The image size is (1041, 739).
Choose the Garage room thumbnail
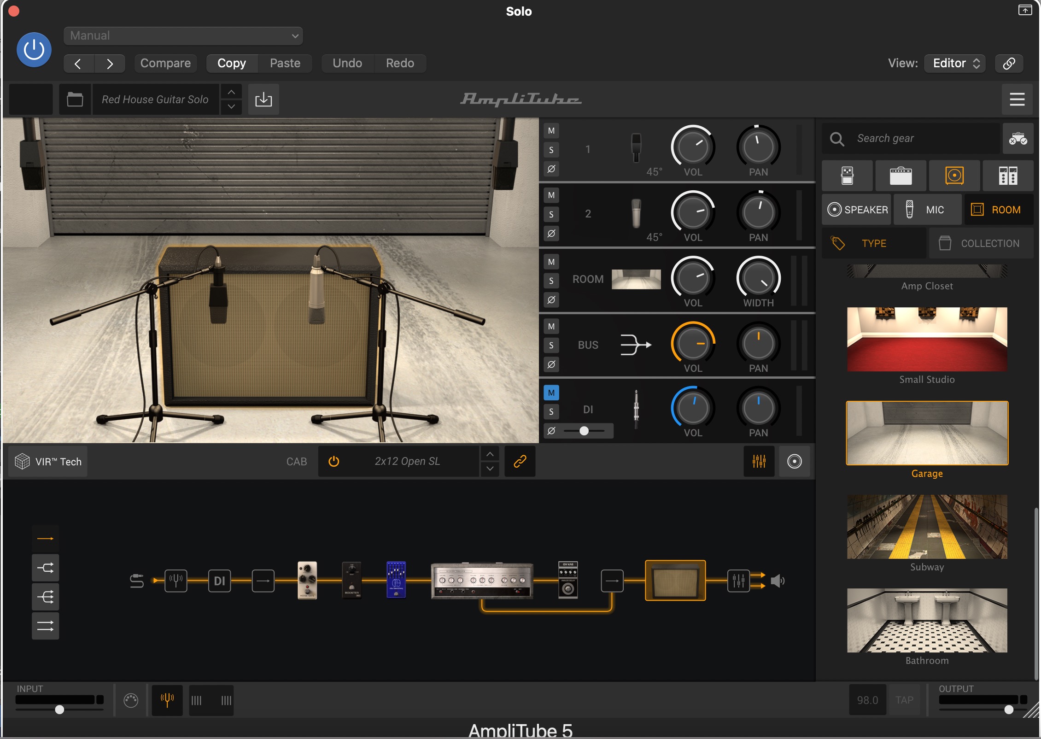927,433
